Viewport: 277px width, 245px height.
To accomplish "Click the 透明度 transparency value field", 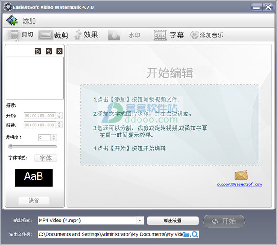I will (44, 137).
